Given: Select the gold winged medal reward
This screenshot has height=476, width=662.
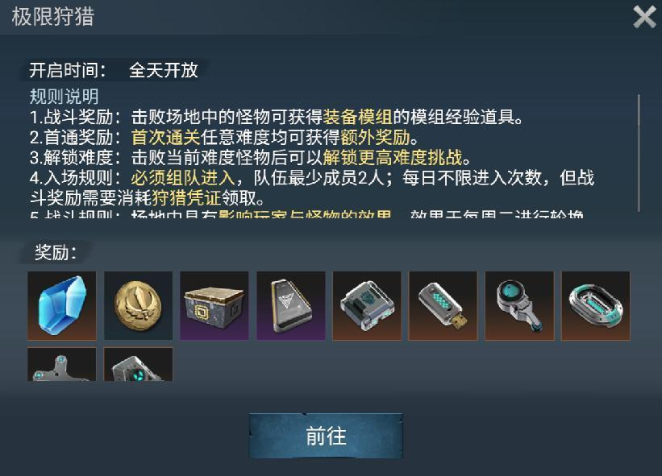Looking at the screenshot, I should tap(138, 306).
